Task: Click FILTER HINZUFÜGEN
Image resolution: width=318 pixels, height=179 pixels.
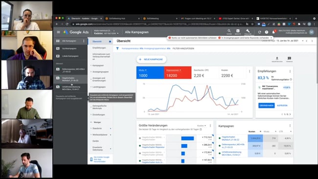Action: click(183, 48)
